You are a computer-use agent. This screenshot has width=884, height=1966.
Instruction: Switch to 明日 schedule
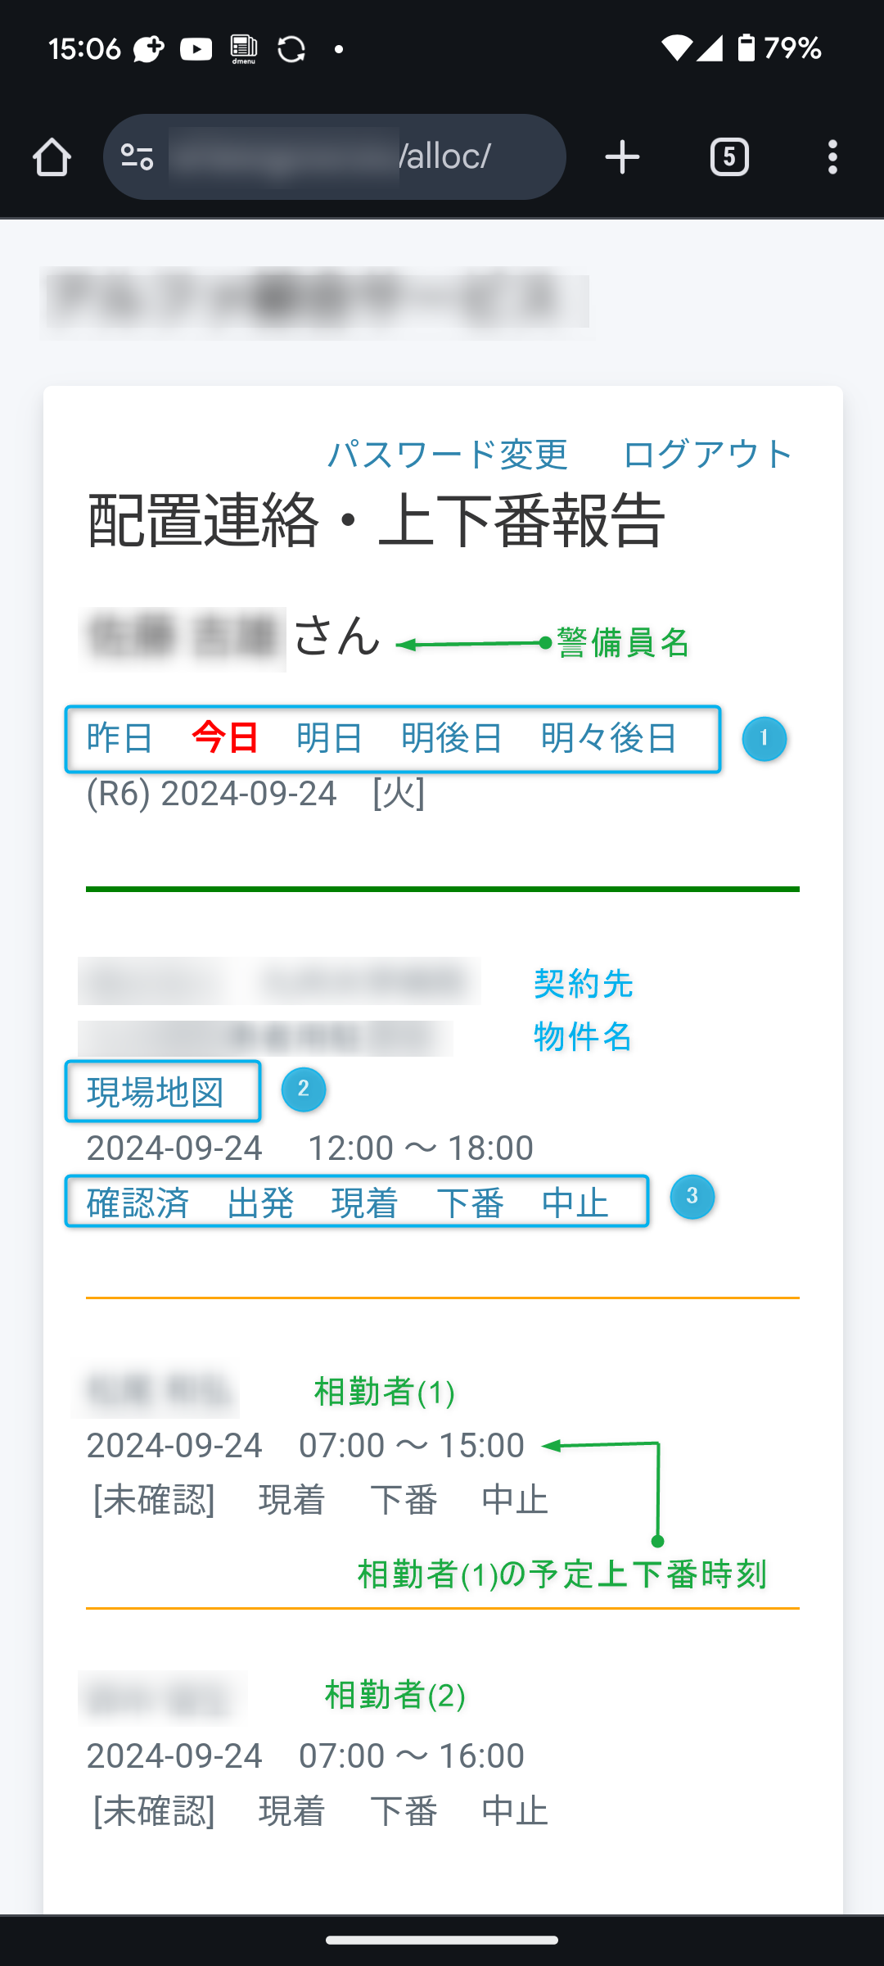coord(330,738)
